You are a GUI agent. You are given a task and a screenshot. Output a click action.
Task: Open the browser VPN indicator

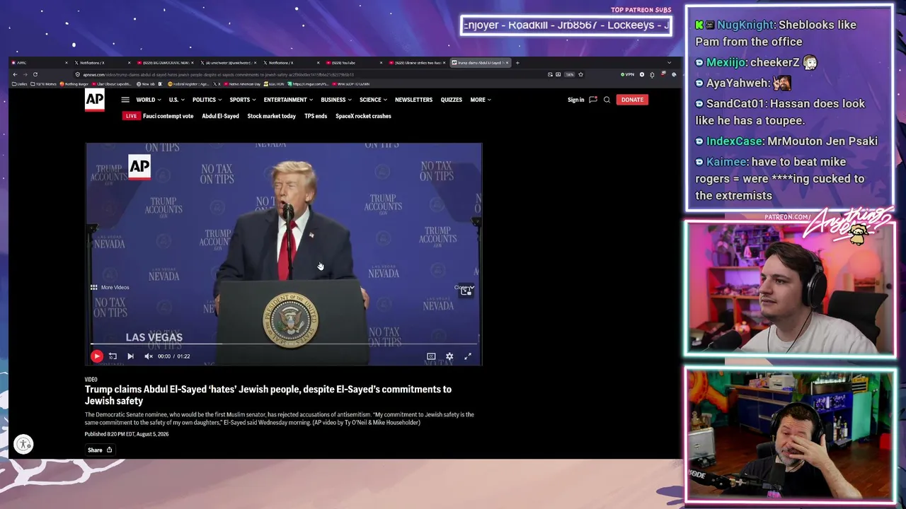point(628,74)
